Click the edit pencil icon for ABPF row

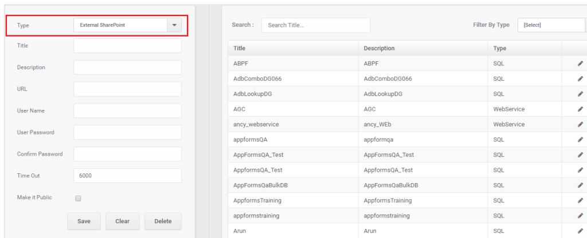[580, 64]
